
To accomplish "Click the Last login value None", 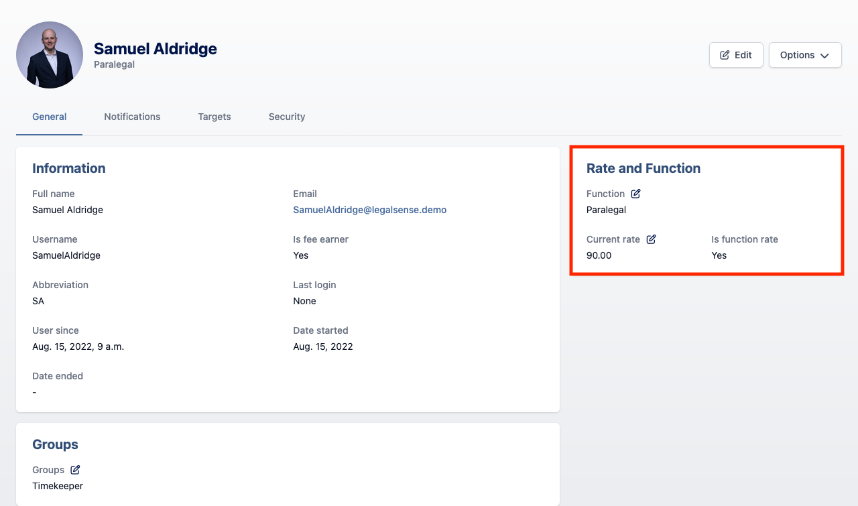I will (x=304, y=301).
